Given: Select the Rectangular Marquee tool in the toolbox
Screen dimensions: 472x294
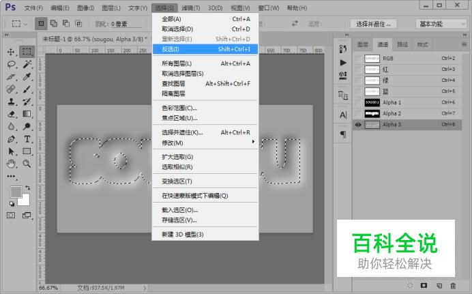Looking at the screenshot, I should (x=27, y=51).
